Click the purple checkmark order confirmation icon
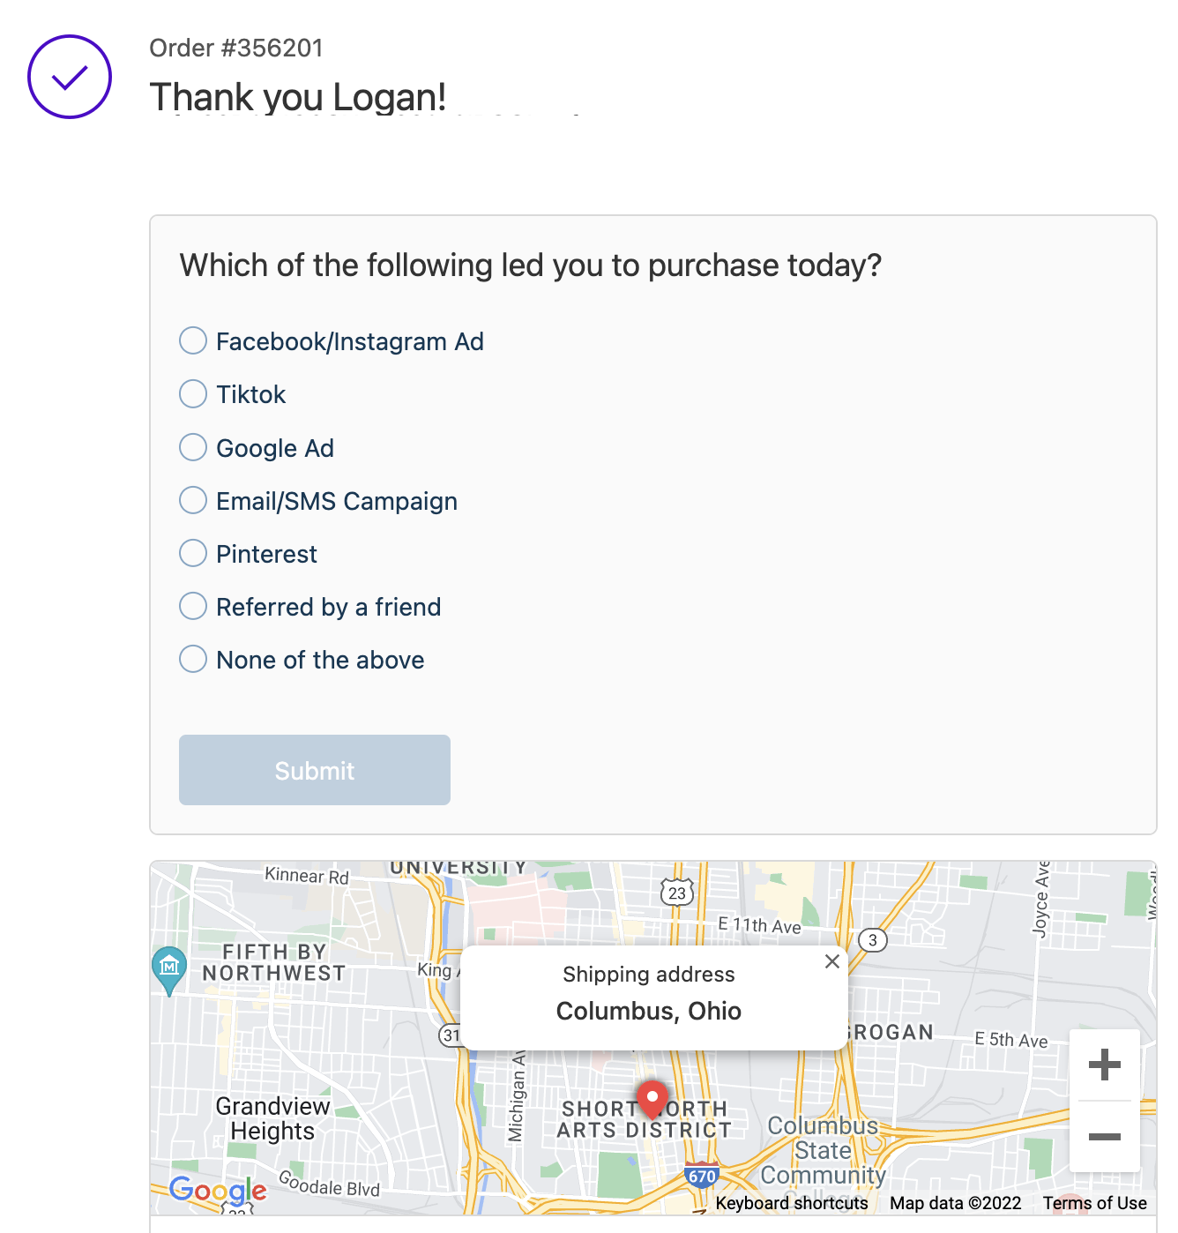1178x1233 pixels. point(70,77)
